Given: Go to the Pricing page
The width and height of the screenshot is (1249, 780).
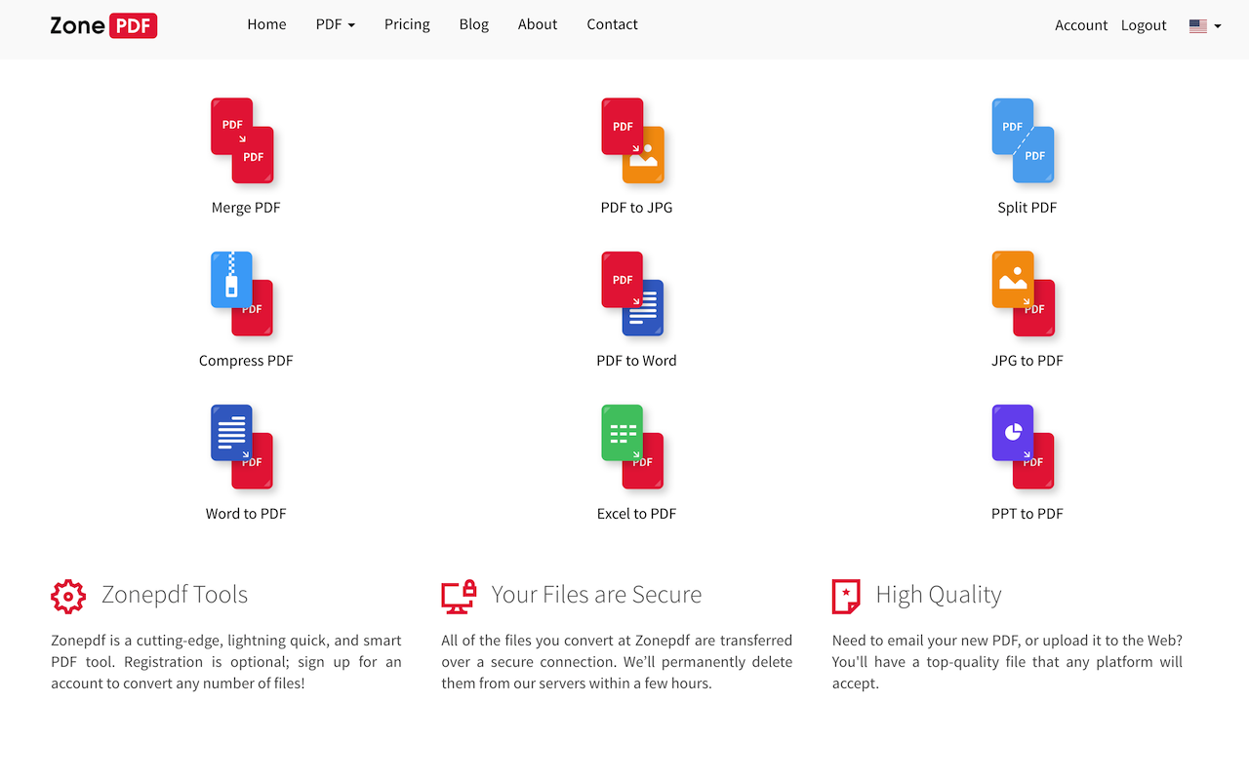Looking at the screenshot, I should click(407, 24).
